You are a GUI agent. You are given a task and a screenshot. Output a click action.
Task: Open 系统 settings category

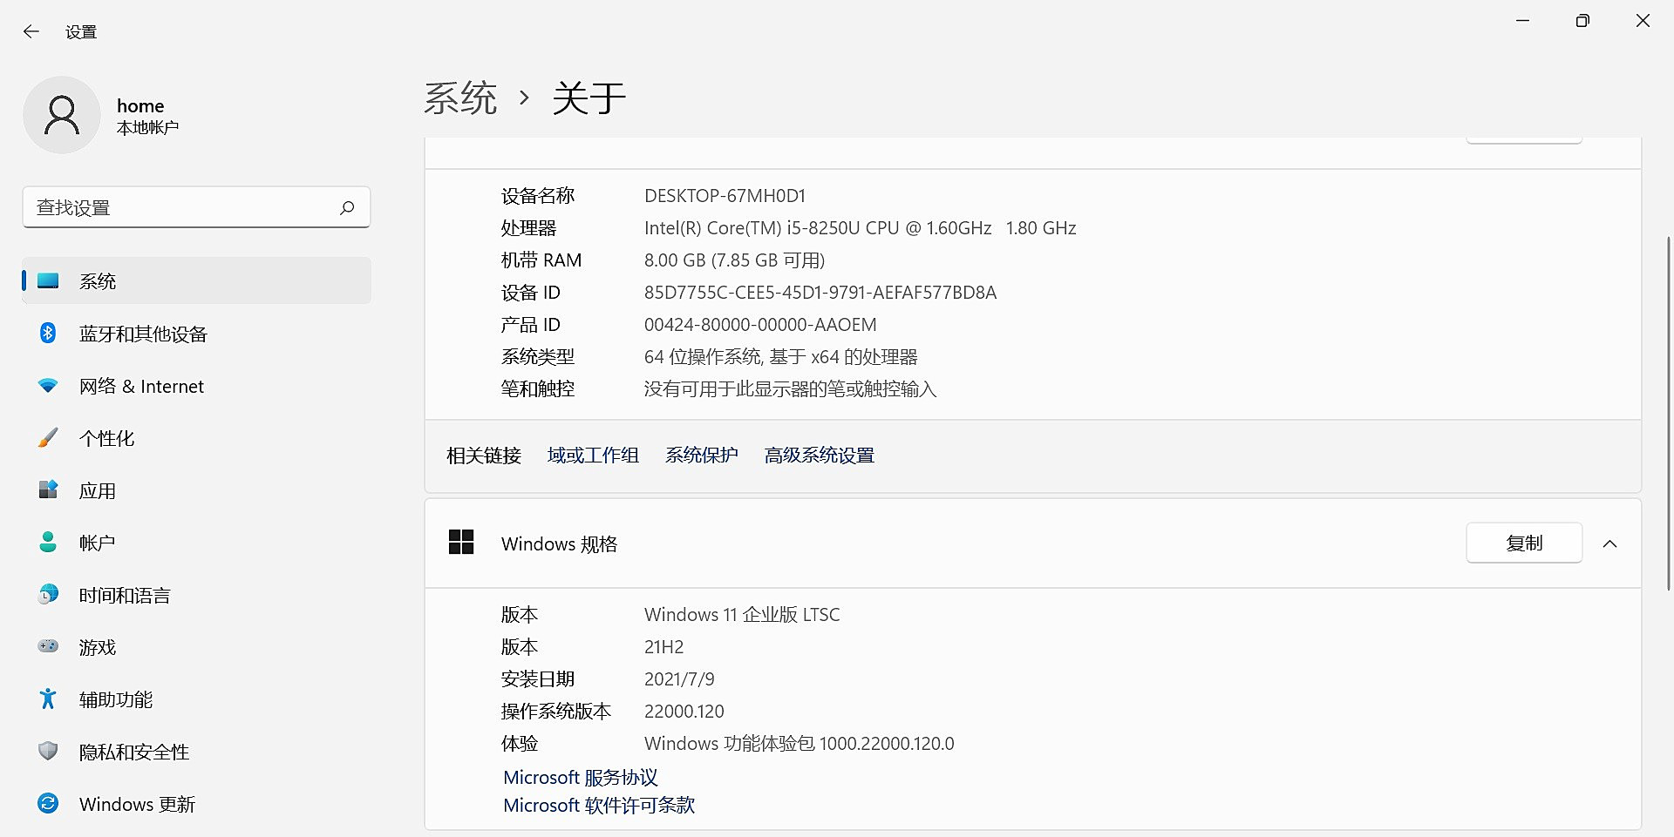pos(197,280)
